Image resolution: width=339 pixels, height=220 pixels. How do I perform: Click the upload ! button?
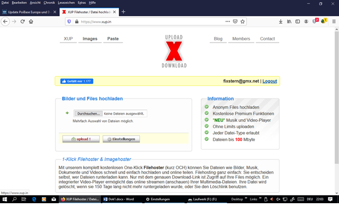click(81, 139)
